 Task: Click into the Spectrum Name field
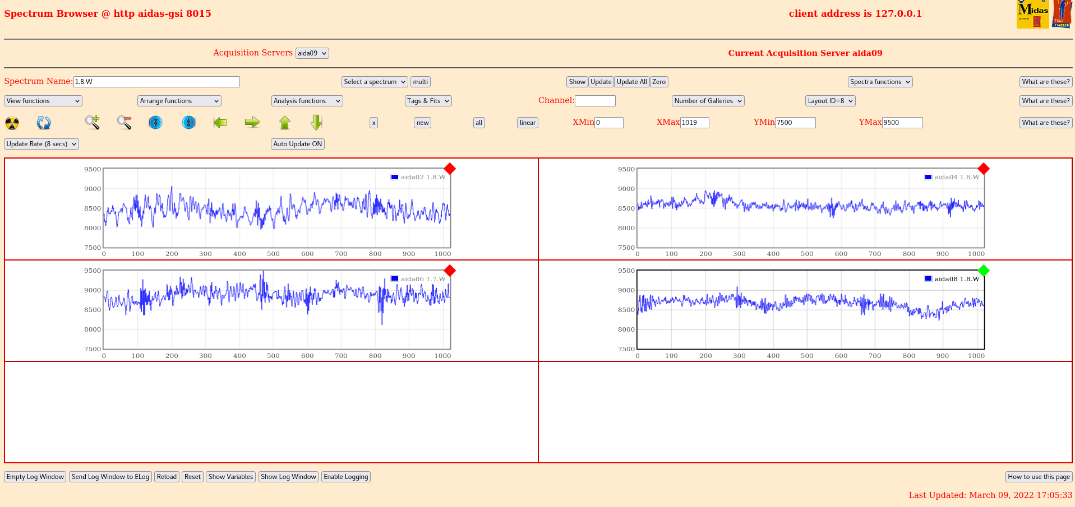click(156, 82)
